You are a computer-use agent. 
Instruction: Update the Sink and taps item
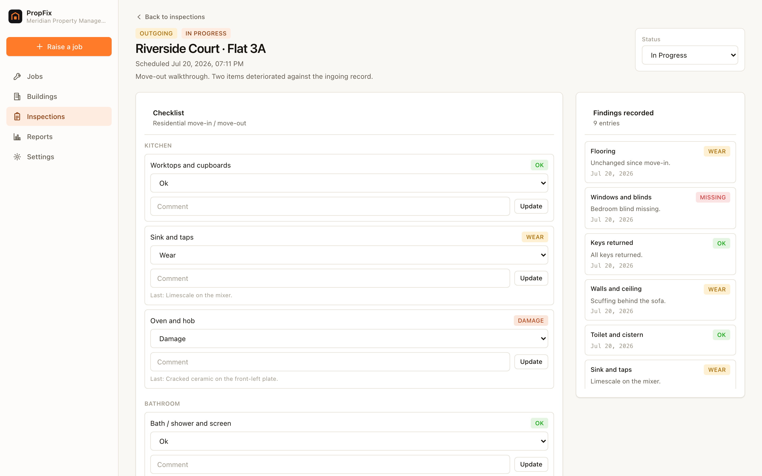pos(531,278)
